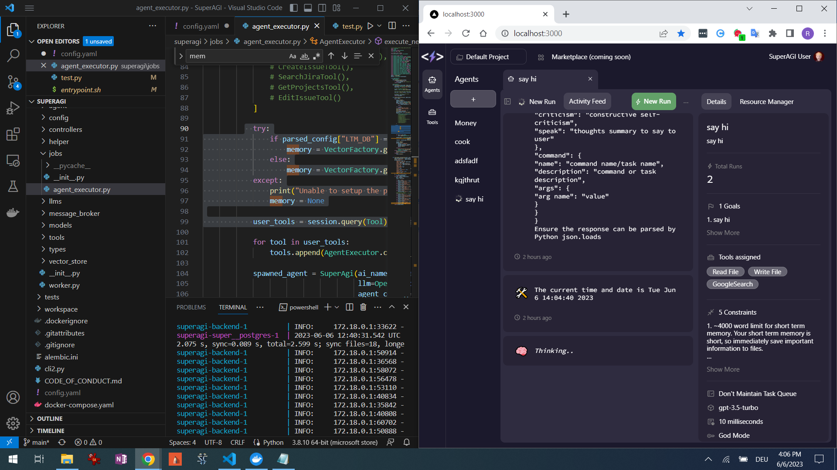The width and height of the screenshot is (837, 470).
Task: Toggle Match Case in find widget
Action: coord(293,56)
